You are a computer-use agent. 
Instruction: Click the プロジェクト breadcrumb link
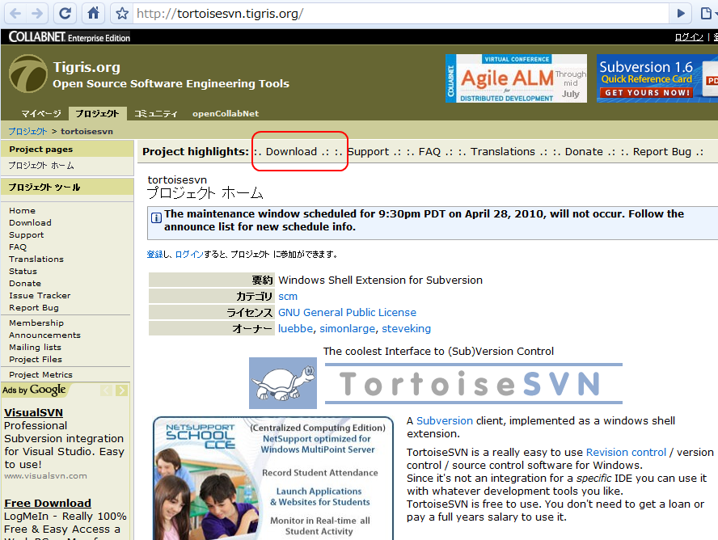(x=27, y=131)
